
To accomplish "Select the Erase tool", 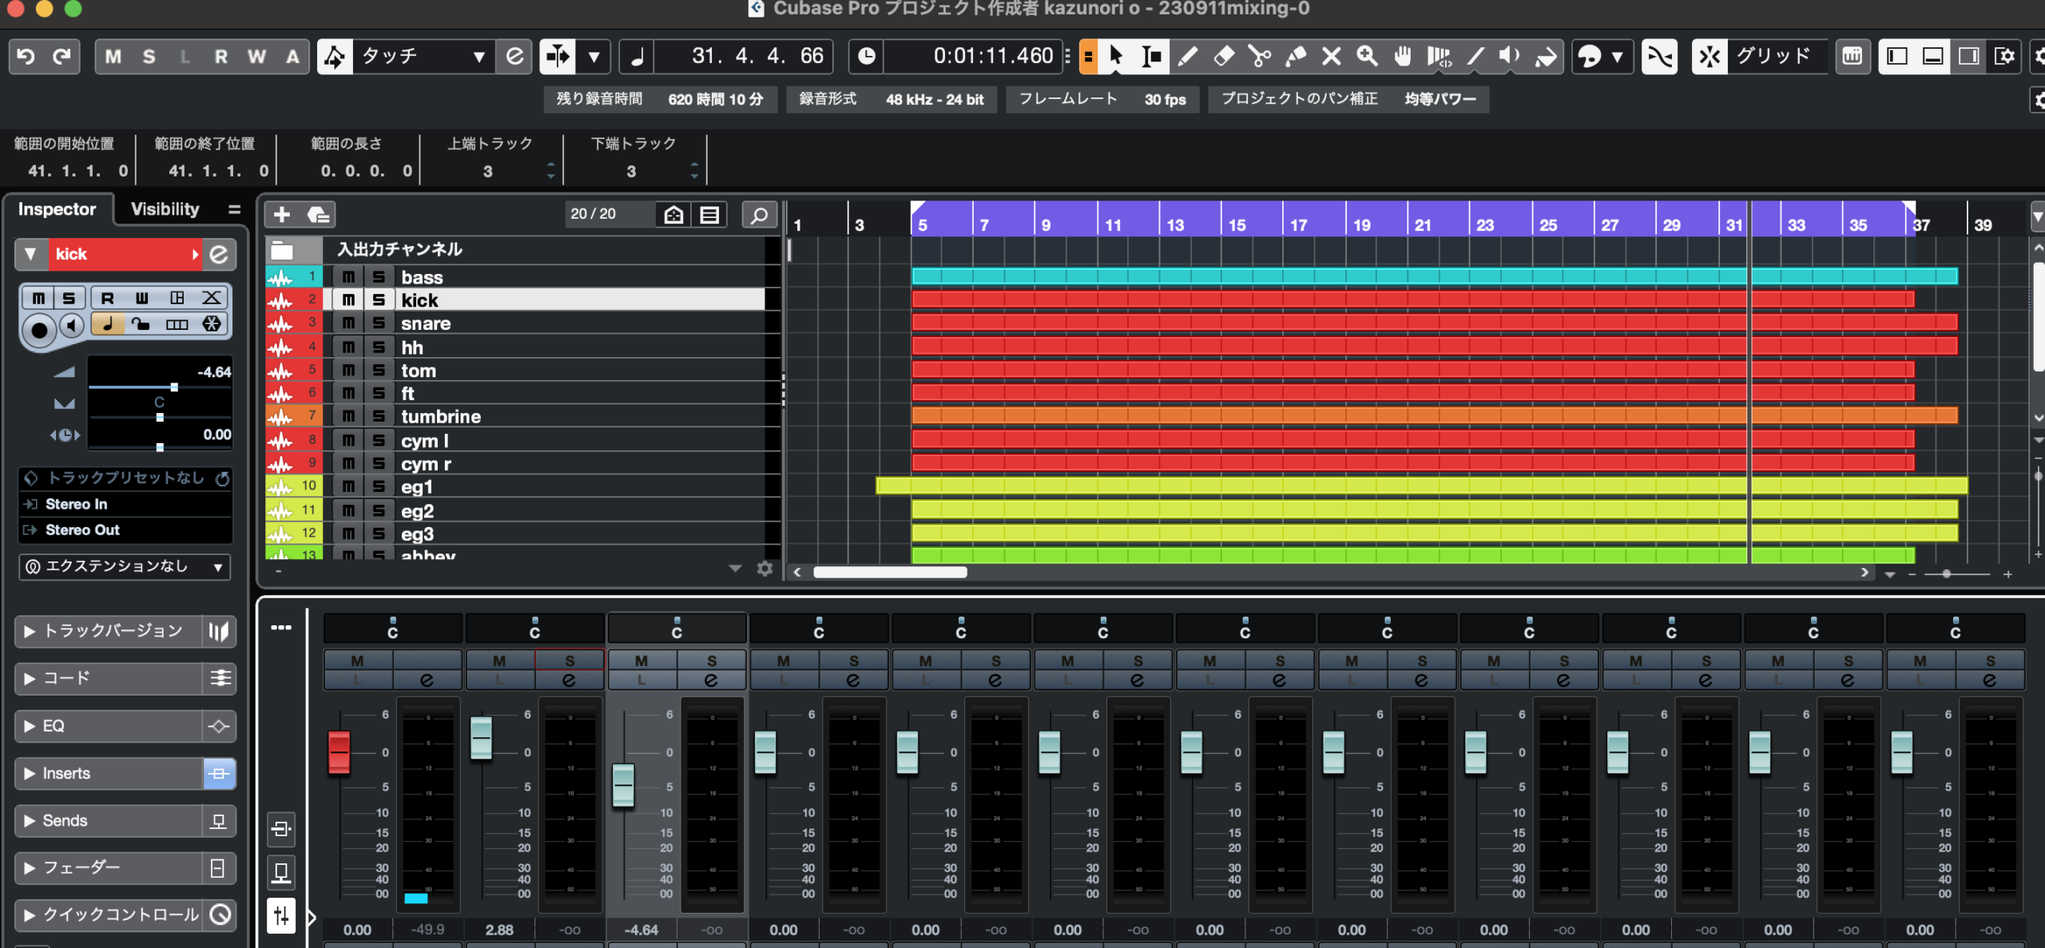I will tap(1224, 56).
